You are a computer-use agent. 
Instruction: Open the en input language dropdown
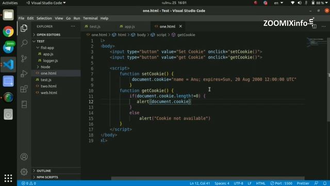[278, 3]
